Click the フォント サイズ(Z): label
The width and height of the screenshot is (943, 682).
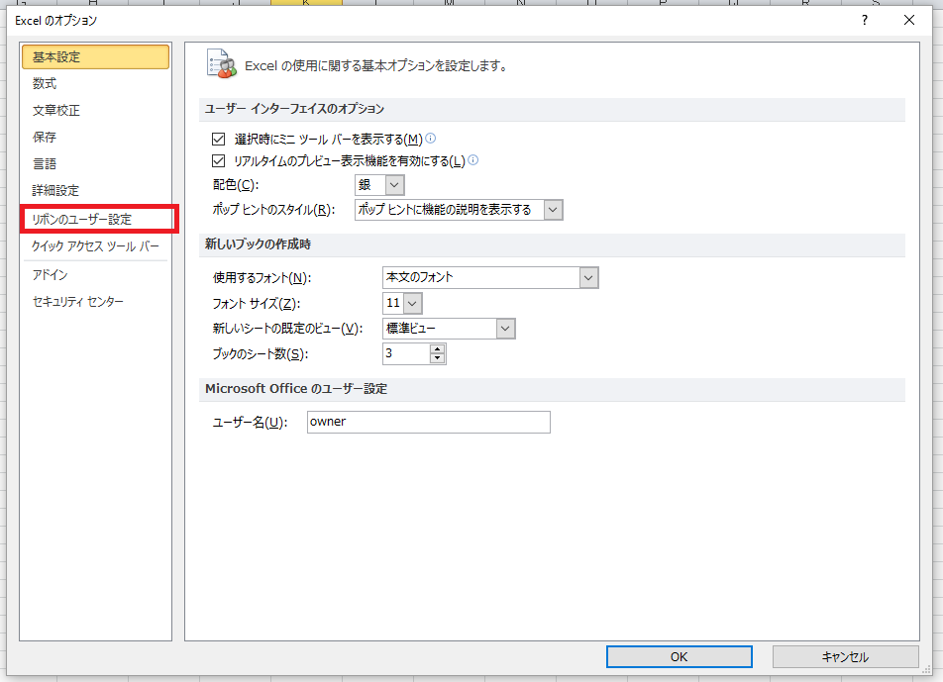[x=257, y=304]
